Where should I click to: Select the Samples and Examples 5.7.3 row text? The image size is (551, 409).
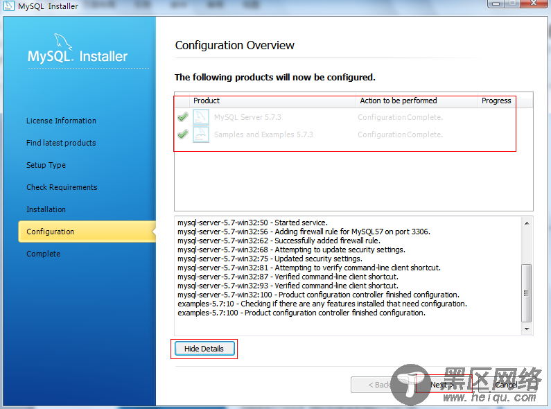tap(263, 134)
